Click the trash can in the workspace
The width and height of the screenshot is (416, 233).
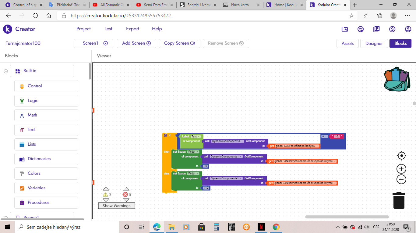click(x=399, y=201)
